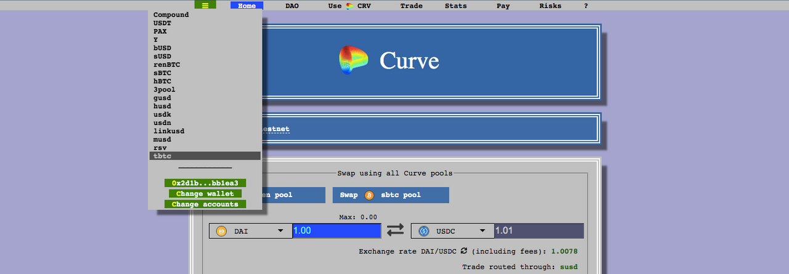
Task: Click the Max: 0.00 label
Action: click(x=358, y=217)
